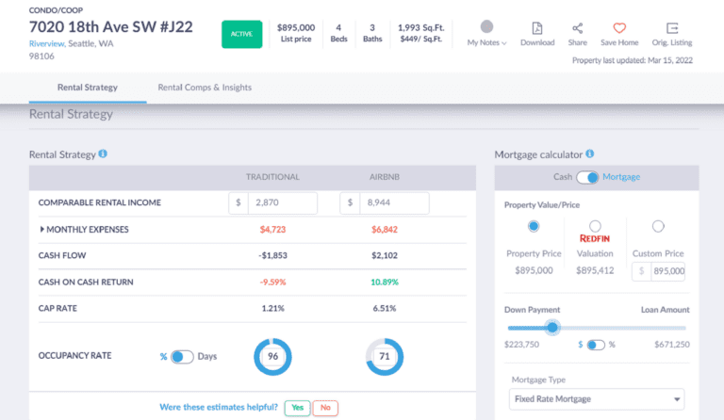Click the Traditional occupancy rate donut chart
The width and height of the screenshot is (724, 420).
tap(272, 357)
